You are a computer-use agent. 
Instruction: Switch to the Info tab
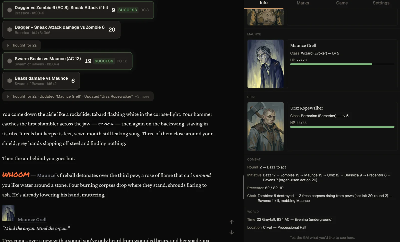click(x=263, y=3)
